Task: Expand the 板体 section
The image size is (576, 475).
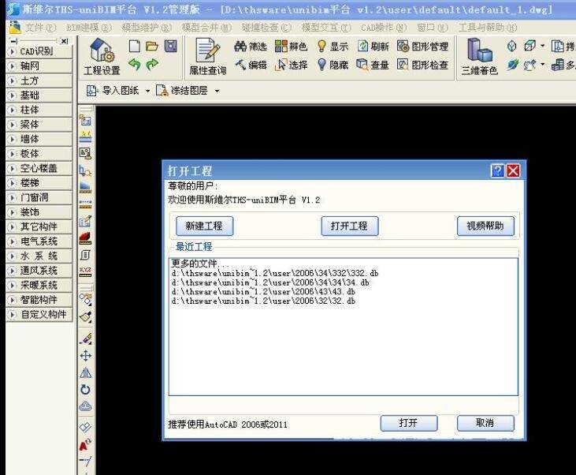Action: pyautogui.click(x=39, y=153)
